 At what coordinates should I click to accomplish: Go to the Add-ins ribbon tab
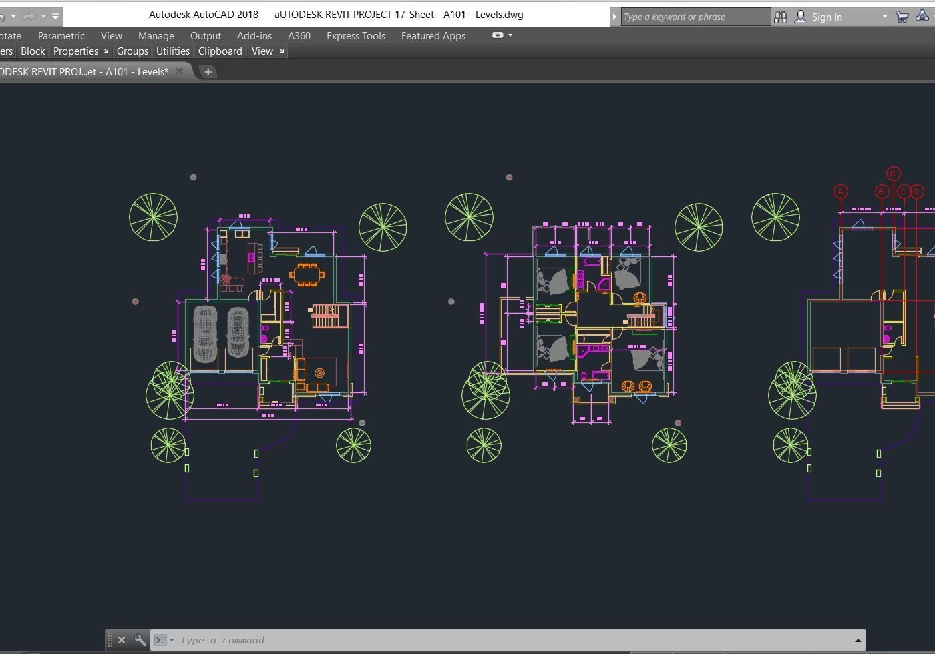(254, 36)
